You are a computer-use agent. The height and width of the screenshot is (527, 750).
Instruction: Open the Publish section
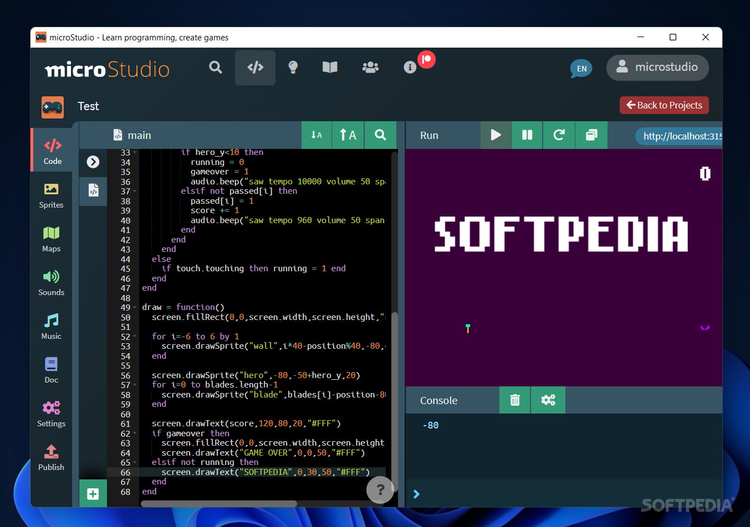51,458
